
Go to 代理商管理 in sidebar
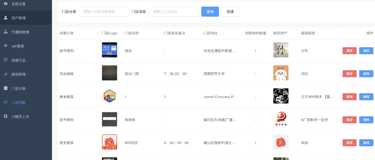[26, 32]
